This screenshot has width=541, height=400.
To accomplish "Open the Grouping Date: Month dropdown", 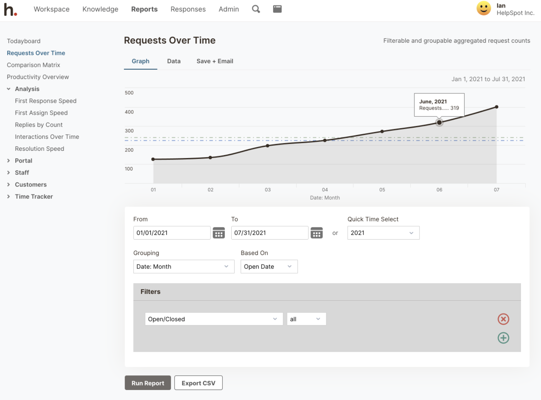I will [184, 267].
